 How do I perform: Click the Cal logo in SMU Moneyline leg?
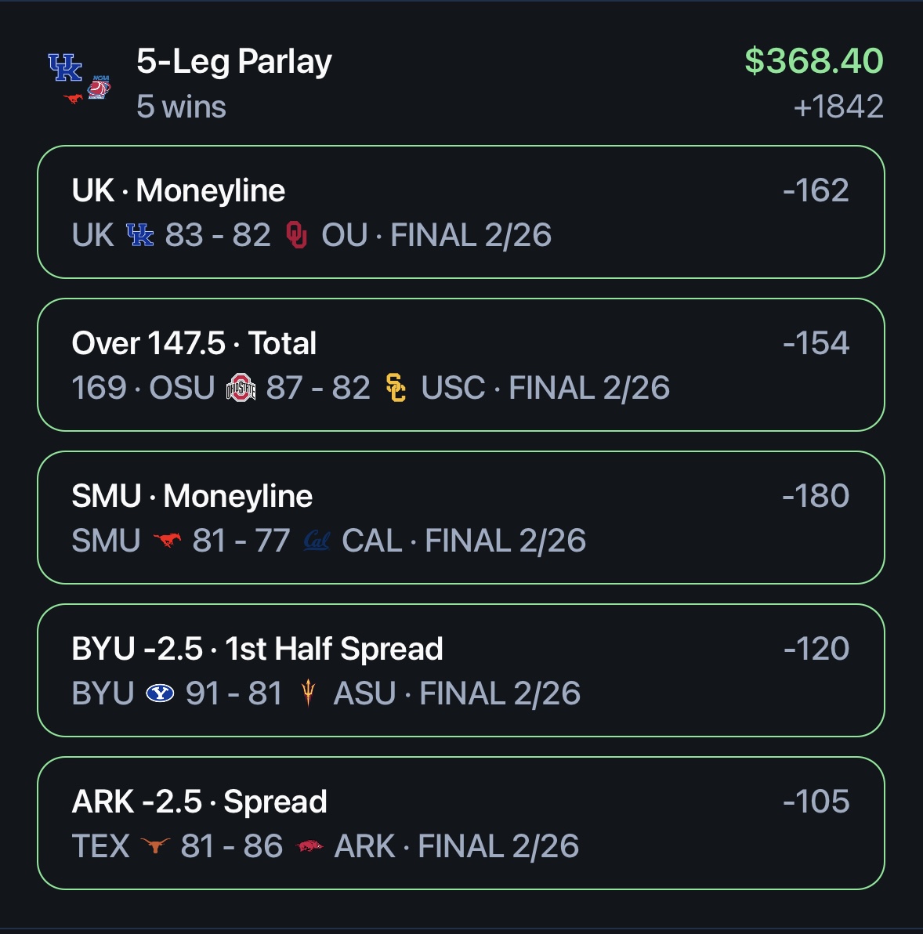(317, 541)
